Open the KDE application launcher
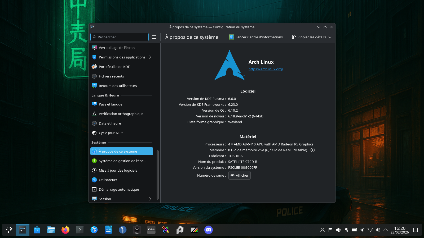 point(9,230)
